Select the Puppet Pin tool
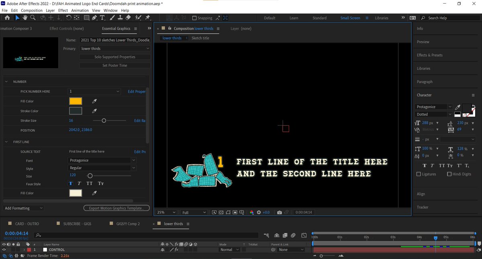 [147, 18]
